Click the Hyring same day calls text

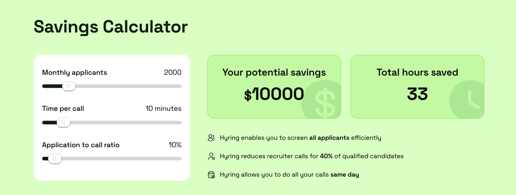click(289, 175)
